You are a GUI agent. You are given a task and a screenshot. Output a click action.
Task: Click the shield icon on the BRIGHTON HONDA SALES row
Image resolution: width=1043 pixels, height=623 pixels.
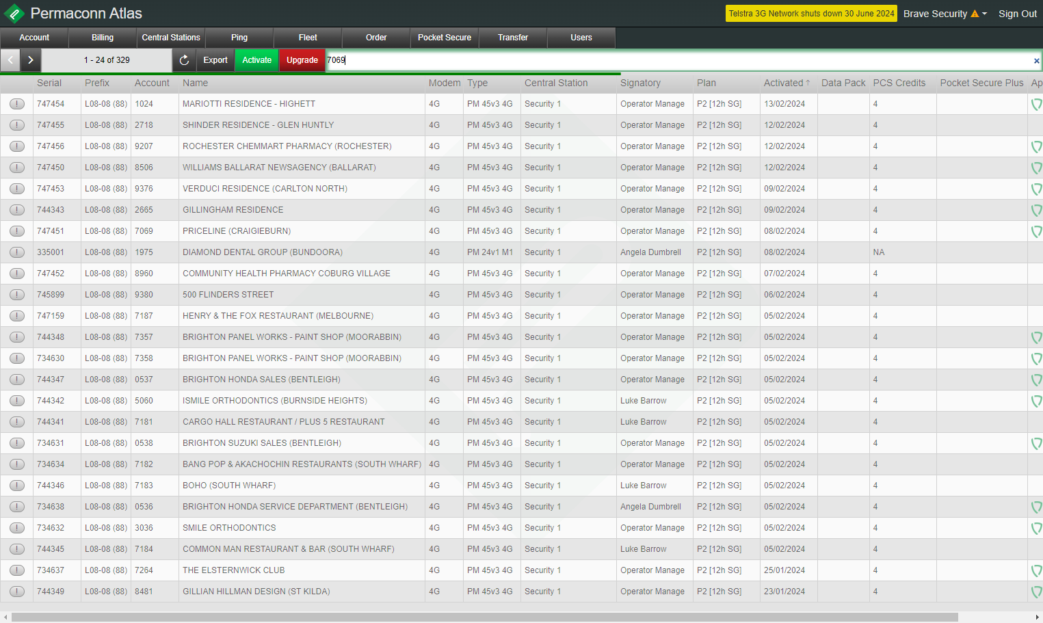(x=1037, y=380)
